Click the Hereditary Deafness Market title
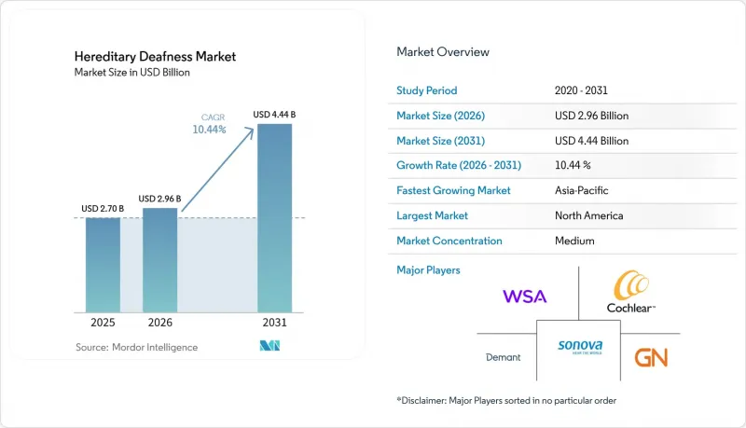 (x=155, y=57)
